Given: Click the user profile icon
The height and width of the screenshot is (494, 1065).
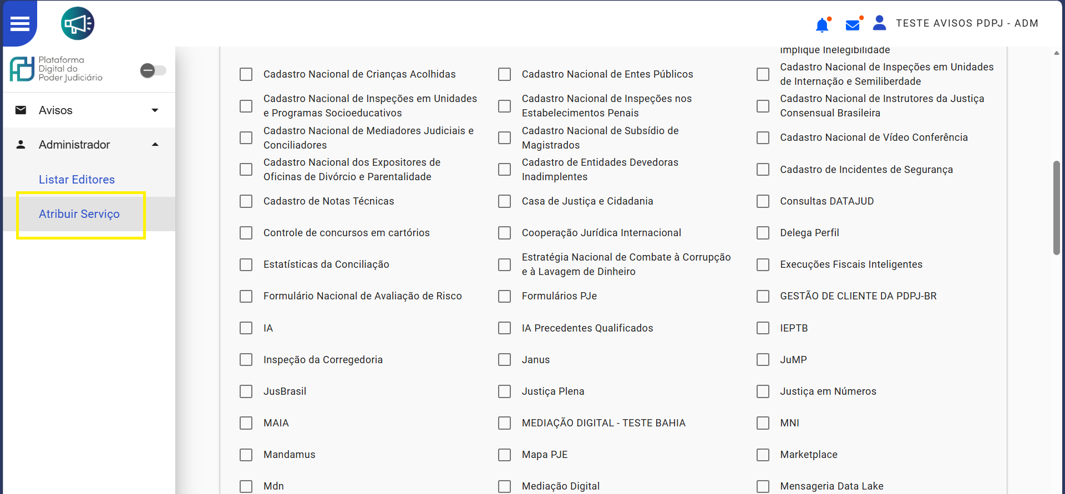Looking at the screenshot, I should [x=879, y=23].
